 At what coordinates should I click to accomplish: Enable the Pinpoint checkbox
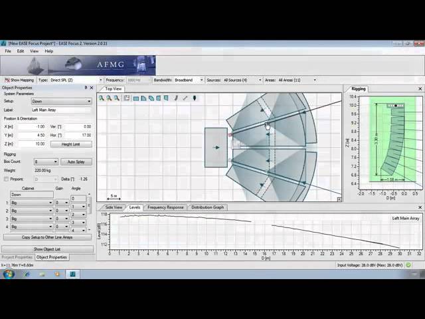coord(6,179)
